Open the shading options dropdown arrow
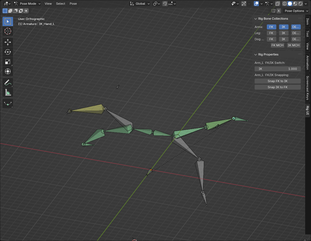 point(306,4)
